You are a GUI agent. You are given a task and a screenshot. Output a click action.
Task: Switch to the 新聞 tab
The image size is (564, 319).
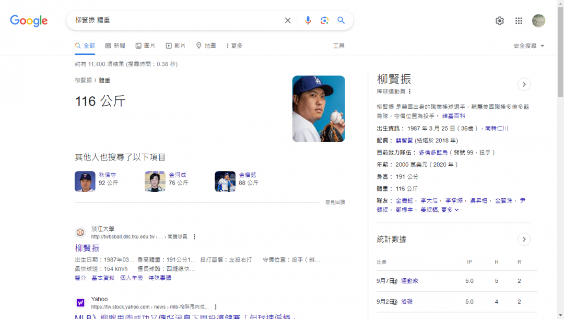click(x=115, y=45)
